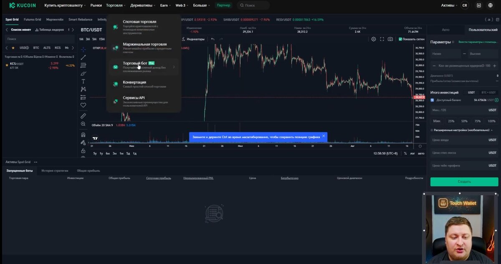Choose the 50% investment amount
501x264 pixels.
coord(464,121)
